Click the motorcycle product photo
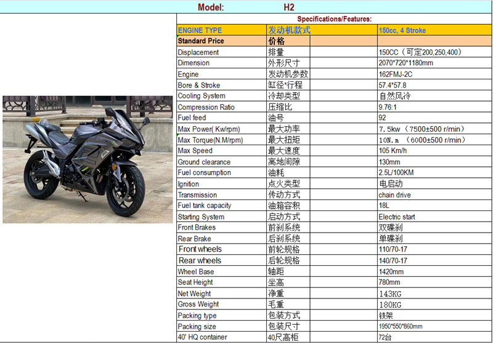This screenshot has width=493, height=344. (88, 159)
